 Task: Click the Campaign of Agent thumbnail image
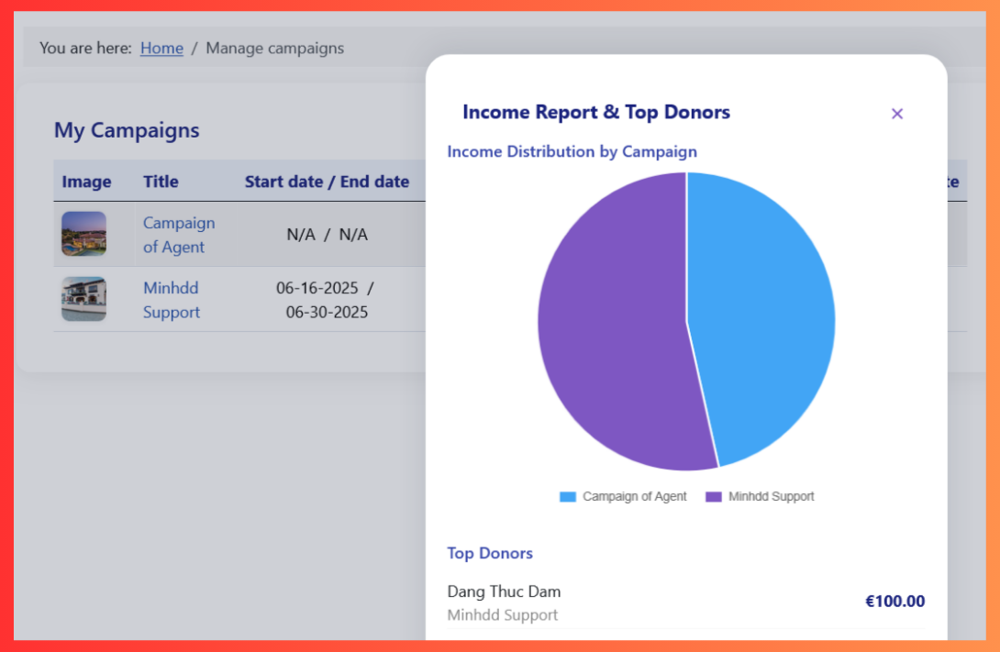click(x=83, y=234)
